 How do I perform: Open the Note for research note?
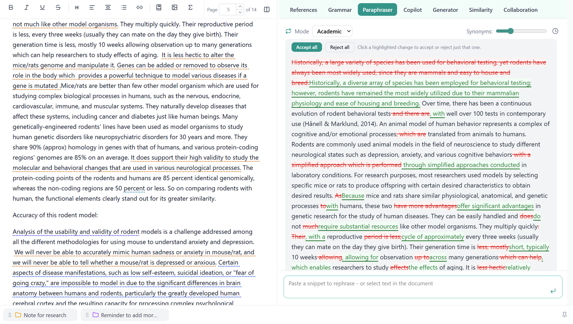click(40, 315)
